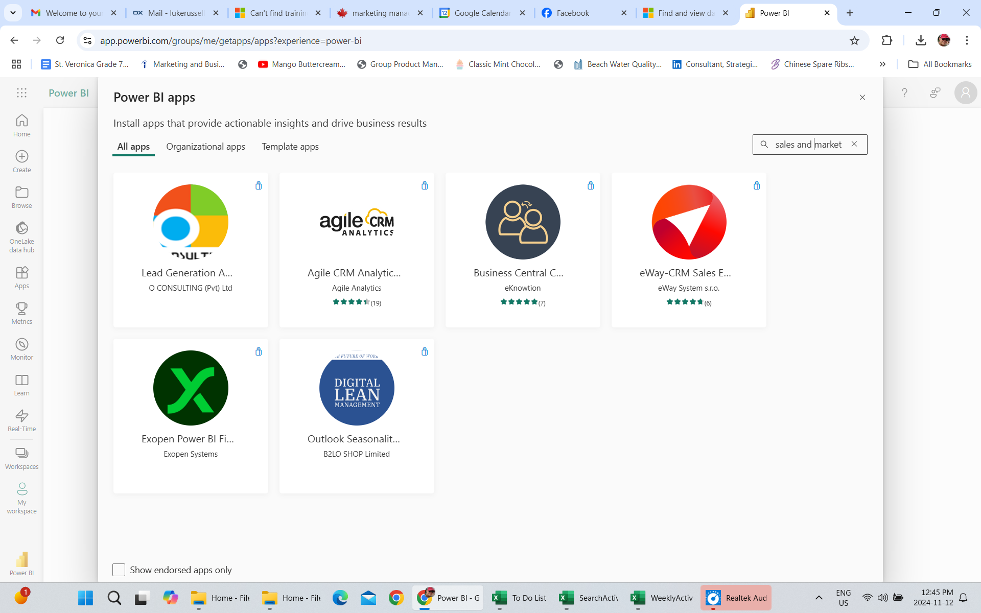
Task: Click the shopping bag icon on Outlook Seasonality card
Action: point(425,351)
